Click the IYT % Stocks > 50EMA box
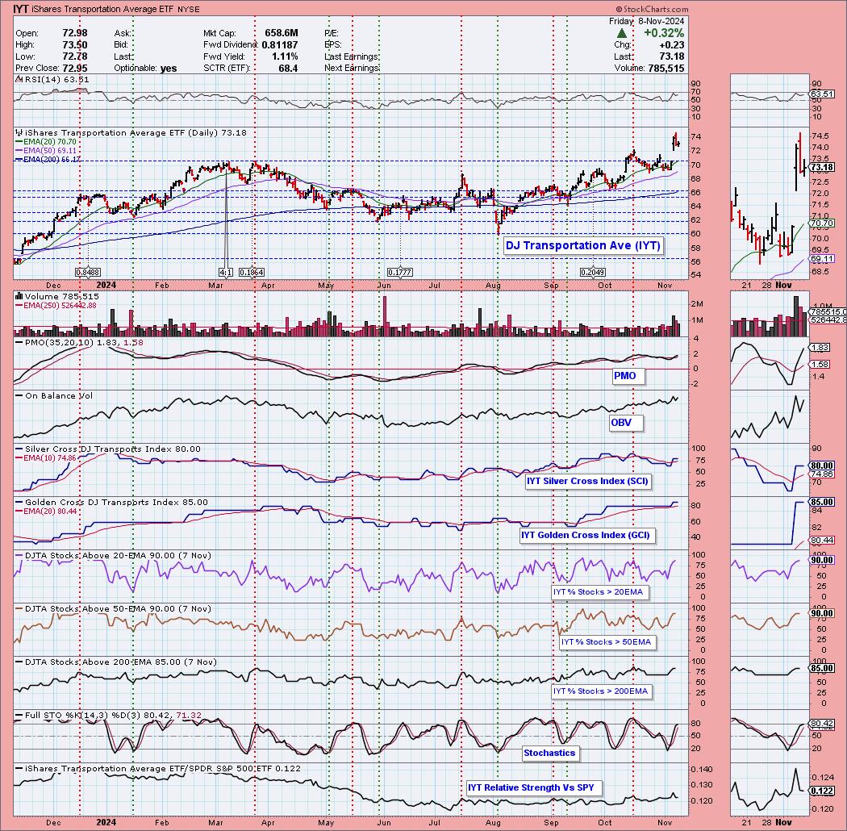This screenshot has width=847, height=831. 606,642
